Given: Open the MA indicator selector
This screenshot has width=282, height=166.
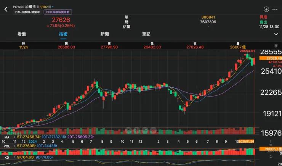Looking at the screenshot, I should click(8, 137).
